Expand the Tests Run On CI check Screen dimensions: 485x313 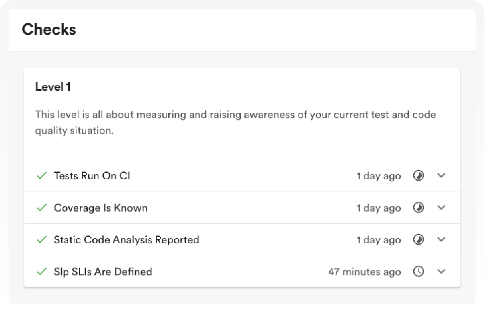pyautogui.click(x=441, y=176)
